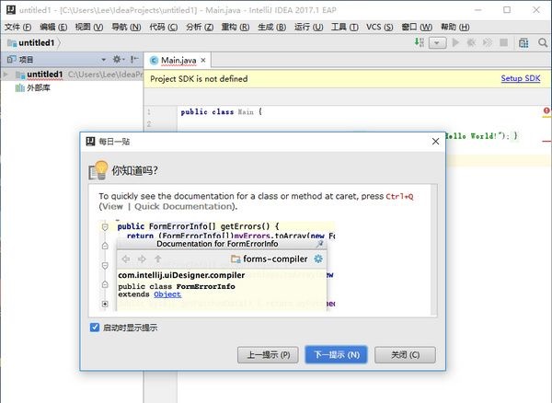Click the 下一提示 (N) button
Image resolution: width=552 pixels, height=403 pixels.
tap(336, 355)
